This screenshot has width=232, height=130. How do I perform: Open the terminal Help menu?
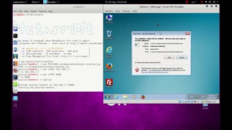tap(50, 11)
